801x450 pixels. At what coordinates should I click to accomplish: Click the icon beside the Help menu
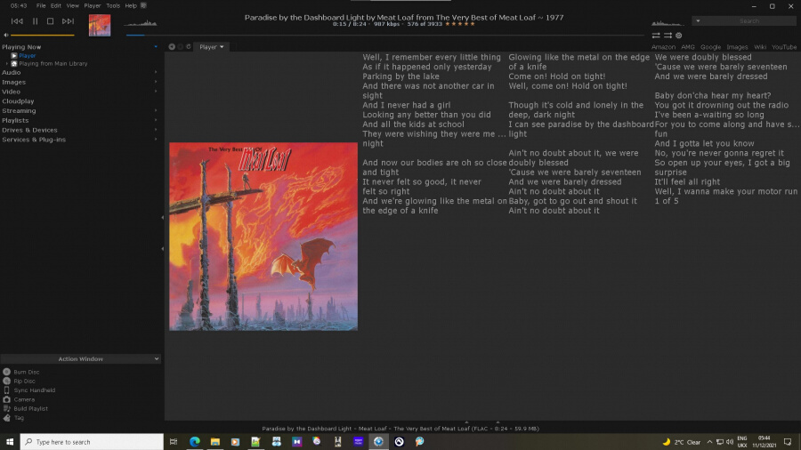[x=143, y=5]
